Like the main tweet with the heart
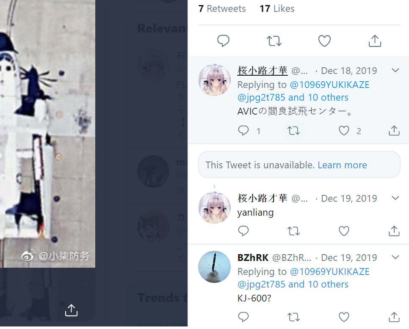Image resolution: width=409 pixels, height=329 pixels. point(324,41)
